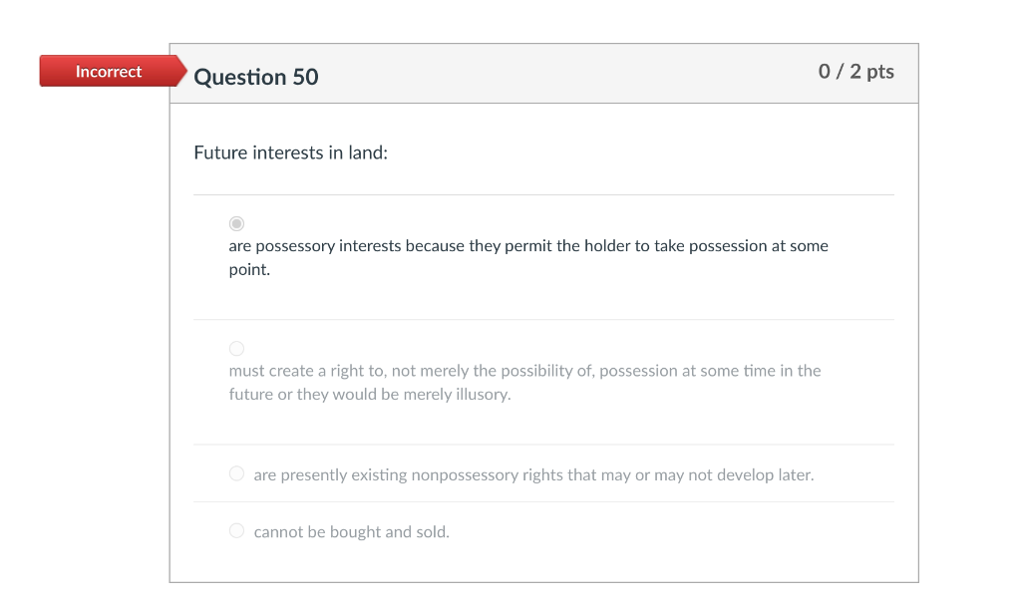Click the 'cannot be bought and sold' answer text
Screen dimensions: 1021x610
point(351,531)
